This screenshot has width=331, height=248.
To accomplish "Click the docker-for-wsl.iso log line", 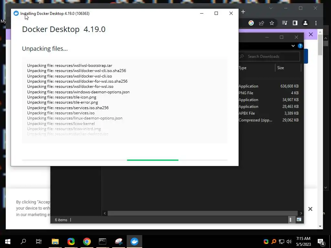I will [x=70, y=87].
